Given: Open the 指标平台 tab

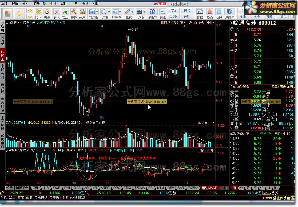Looking at the screenshot, I should pos(22,188).
